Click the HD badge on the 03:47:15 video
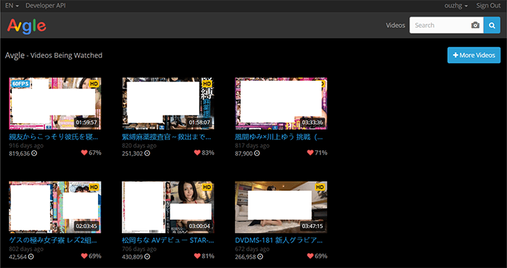This screenshot has width=507, height=268. point(319,187)
